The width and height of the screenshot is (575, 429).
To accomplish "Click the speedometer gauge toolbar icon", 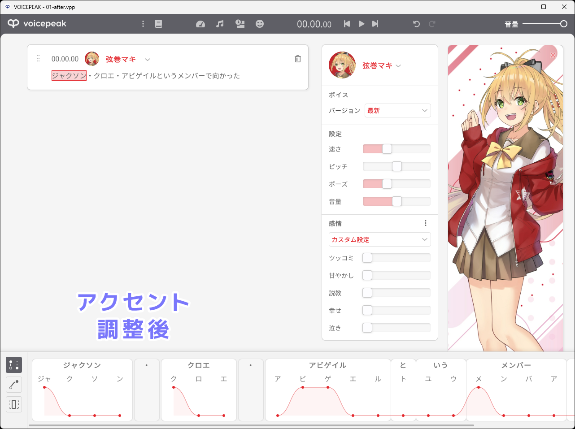I will coord(200,24).
